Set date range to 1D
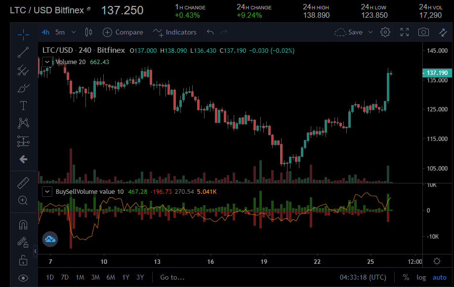This screenshot has height=287, width=454. pyautogui.click(x=50, y=278)
